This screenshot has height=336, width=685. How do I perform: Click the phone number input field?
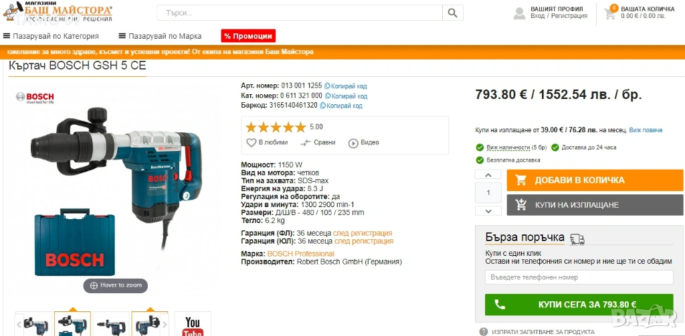(579, 277)
